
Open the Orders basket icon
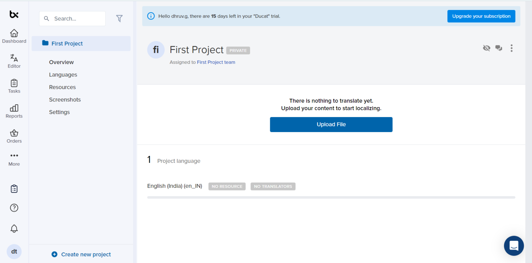point(14,133)
